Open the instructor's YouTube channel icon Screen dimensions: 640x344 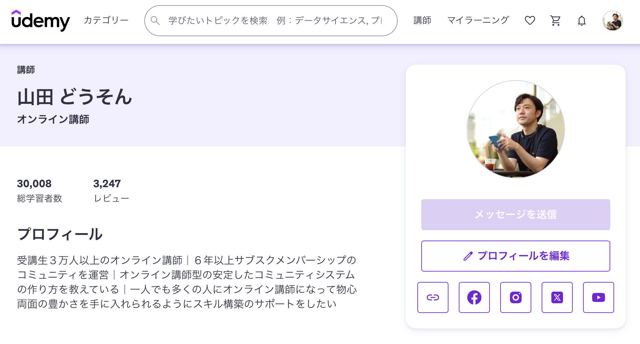[x=599, y=297]
